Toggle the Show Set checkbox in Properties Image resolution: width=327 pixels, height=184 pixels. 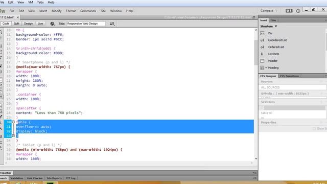click(314, 128)
